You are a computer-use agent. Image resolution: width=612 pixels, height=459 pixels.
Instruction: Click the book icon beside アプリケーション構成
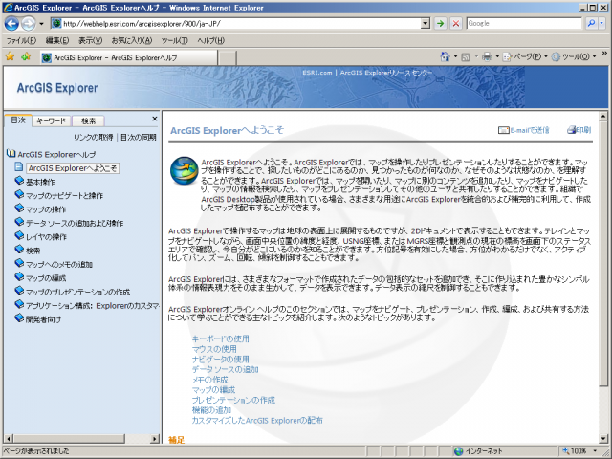[x=19, y=304]
